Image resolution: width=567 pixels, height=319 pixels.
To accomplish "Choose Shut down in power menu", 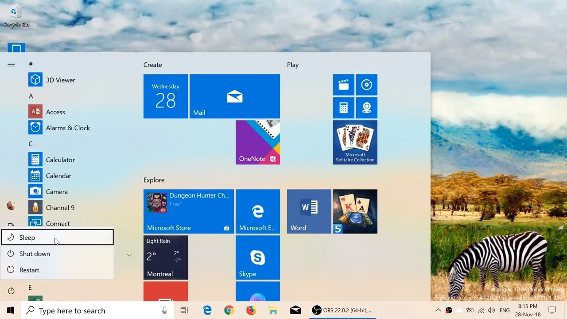I will [58, 254].
